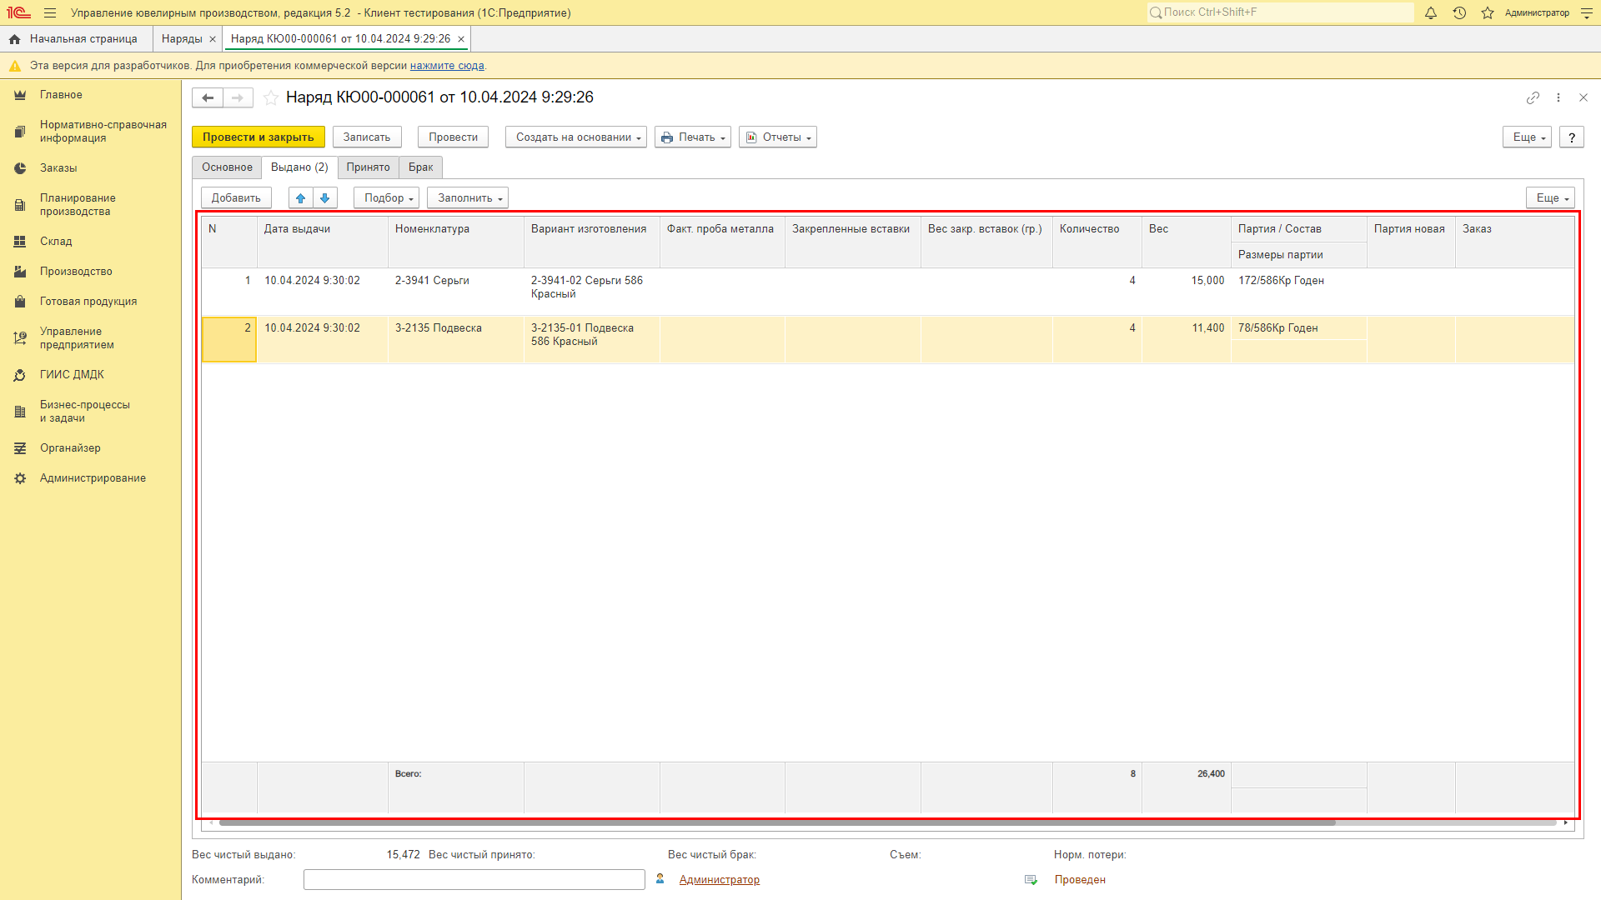
Task: Click Провести и закрыть button
Action: 258,137
